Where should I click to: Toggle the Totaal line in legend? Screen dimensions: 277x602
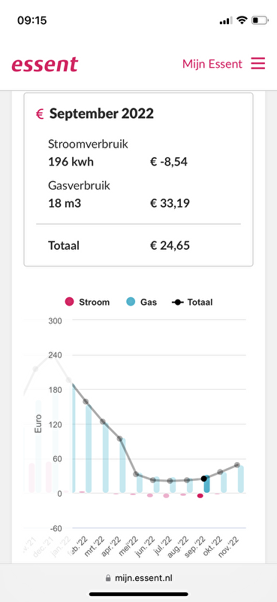[x=192, y=303]
